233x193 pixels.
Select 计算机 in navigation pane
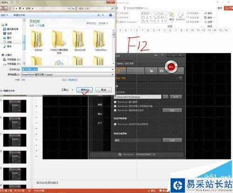(x=7, y=55)
